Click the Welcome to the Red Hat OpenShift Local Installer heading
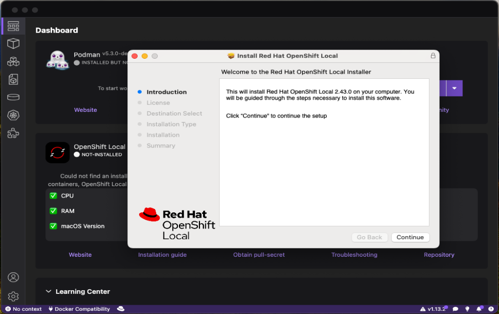499x314 pixels. [296, 72]
